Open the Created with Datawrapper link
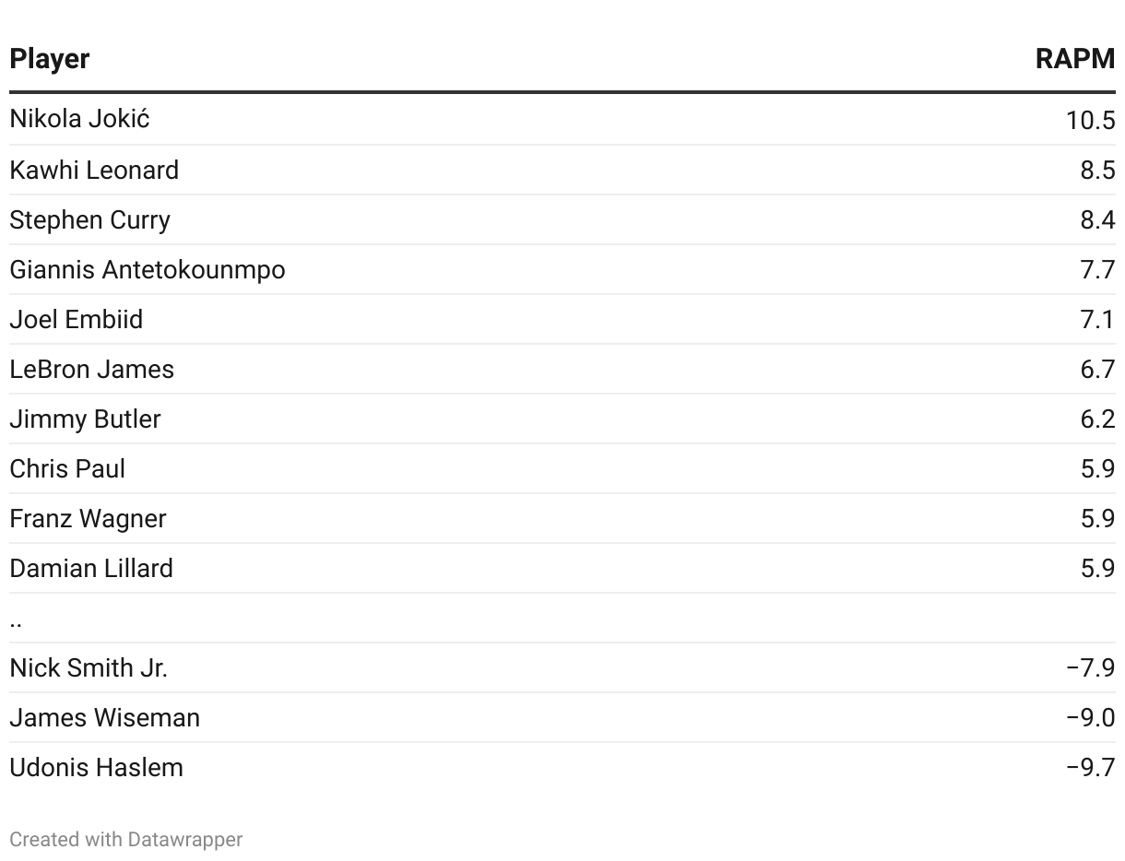Screen dimensions: 1125x861 pyautogui.click(x=126, y=840)
